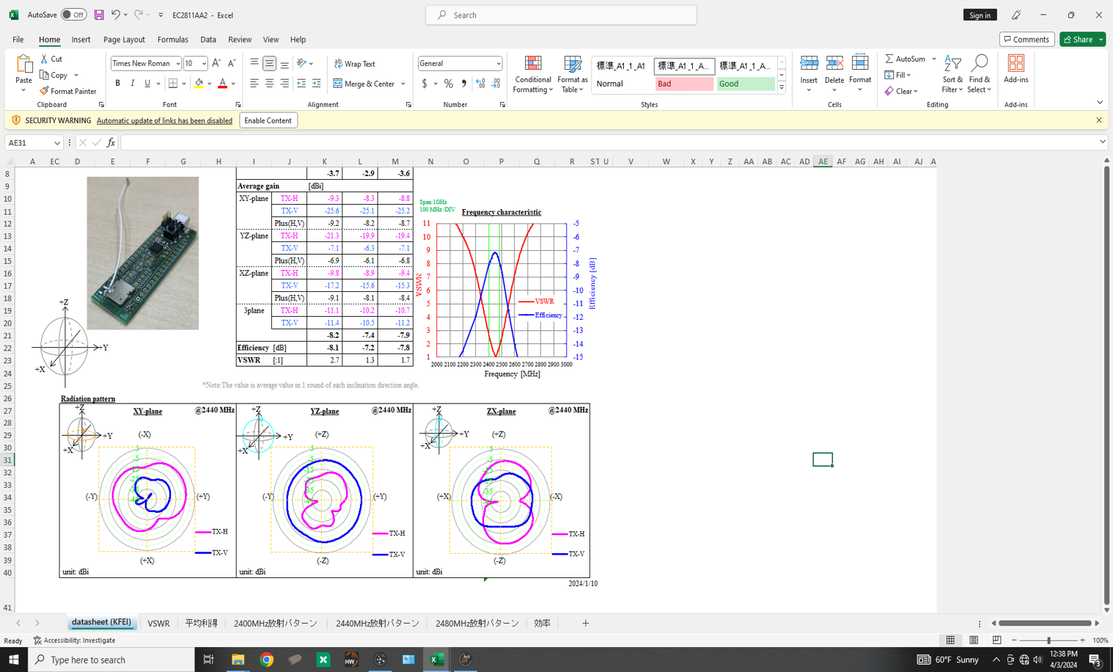Click the Save icon in title bar

99,15
